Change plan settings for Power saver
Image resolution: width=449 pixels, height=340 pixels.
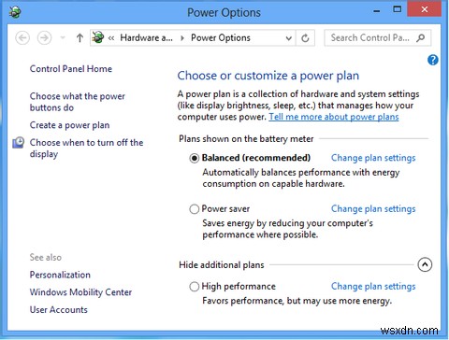(373, 209)
